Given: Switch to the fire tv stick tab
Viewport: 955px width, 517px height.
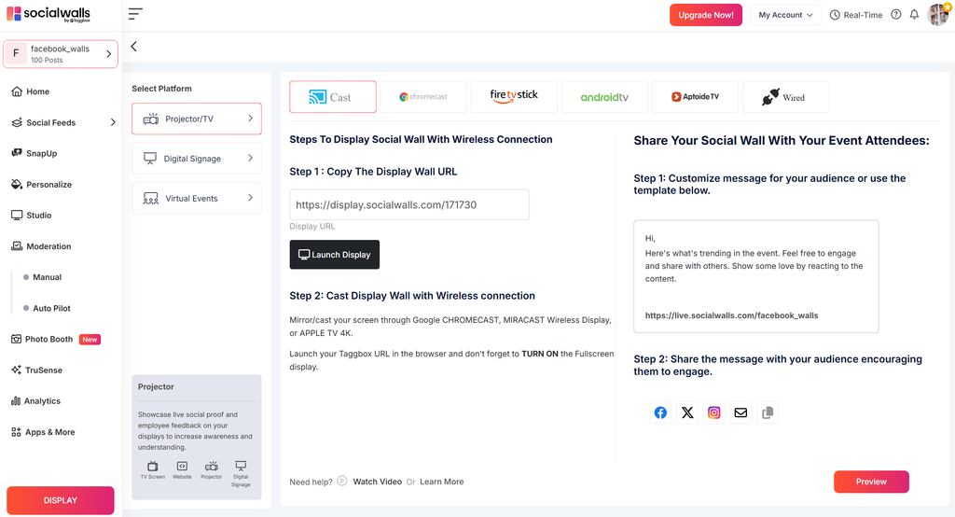Looking at the screenshot, I should pos(514,97).
